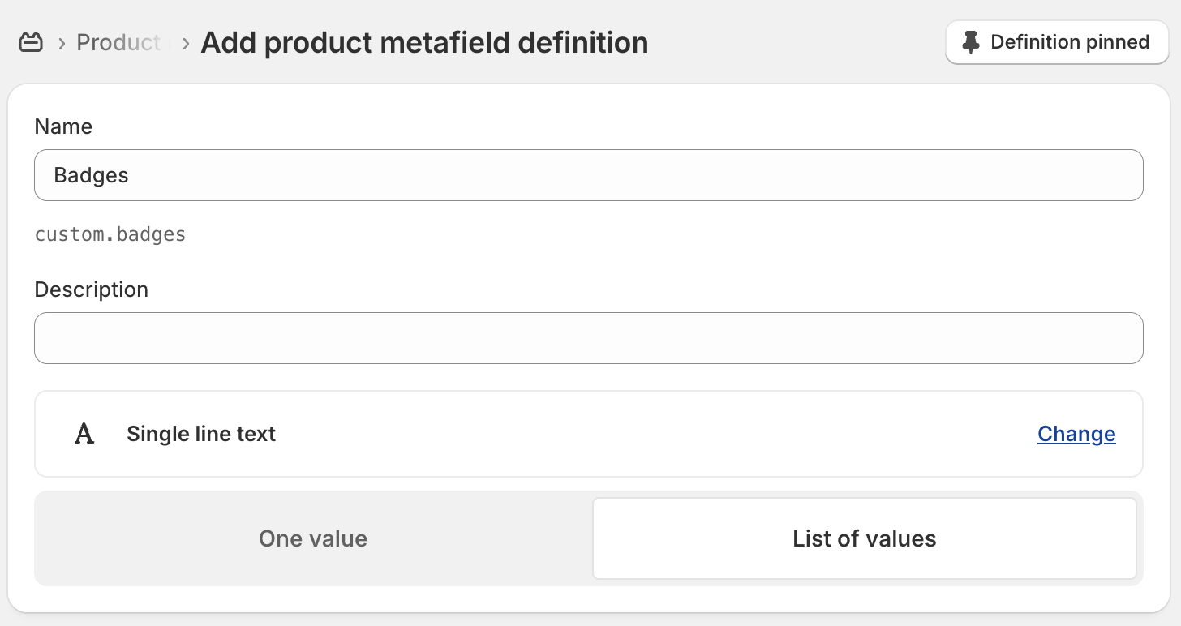Click the Single line text type label

pos(201,434)
